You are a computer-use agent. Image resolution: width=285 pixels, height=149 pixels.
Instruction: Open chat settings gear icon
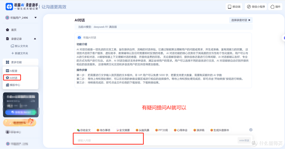(x=251, y=130)
